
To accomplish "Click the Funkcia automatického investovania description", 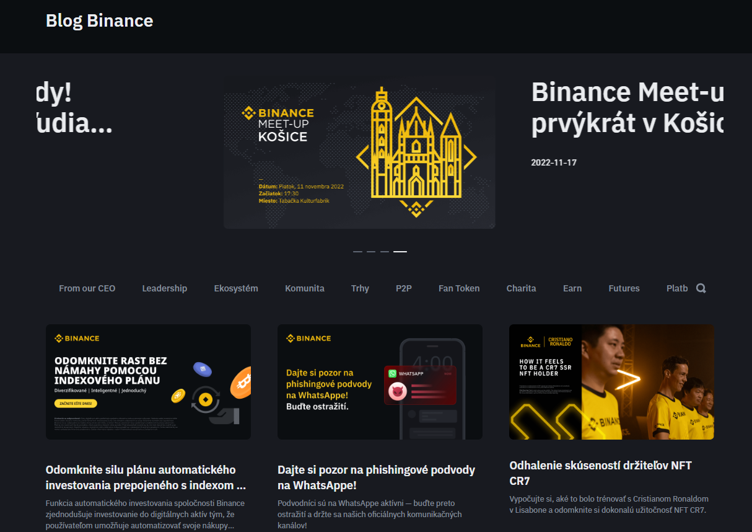I will 145,515.
